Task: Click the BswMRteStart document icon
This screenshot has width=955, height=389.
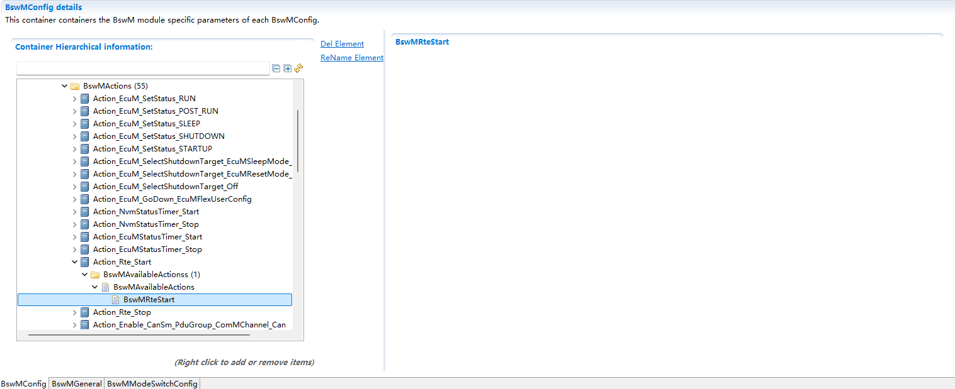Action: pyautogui.click(x=115, y=300)
